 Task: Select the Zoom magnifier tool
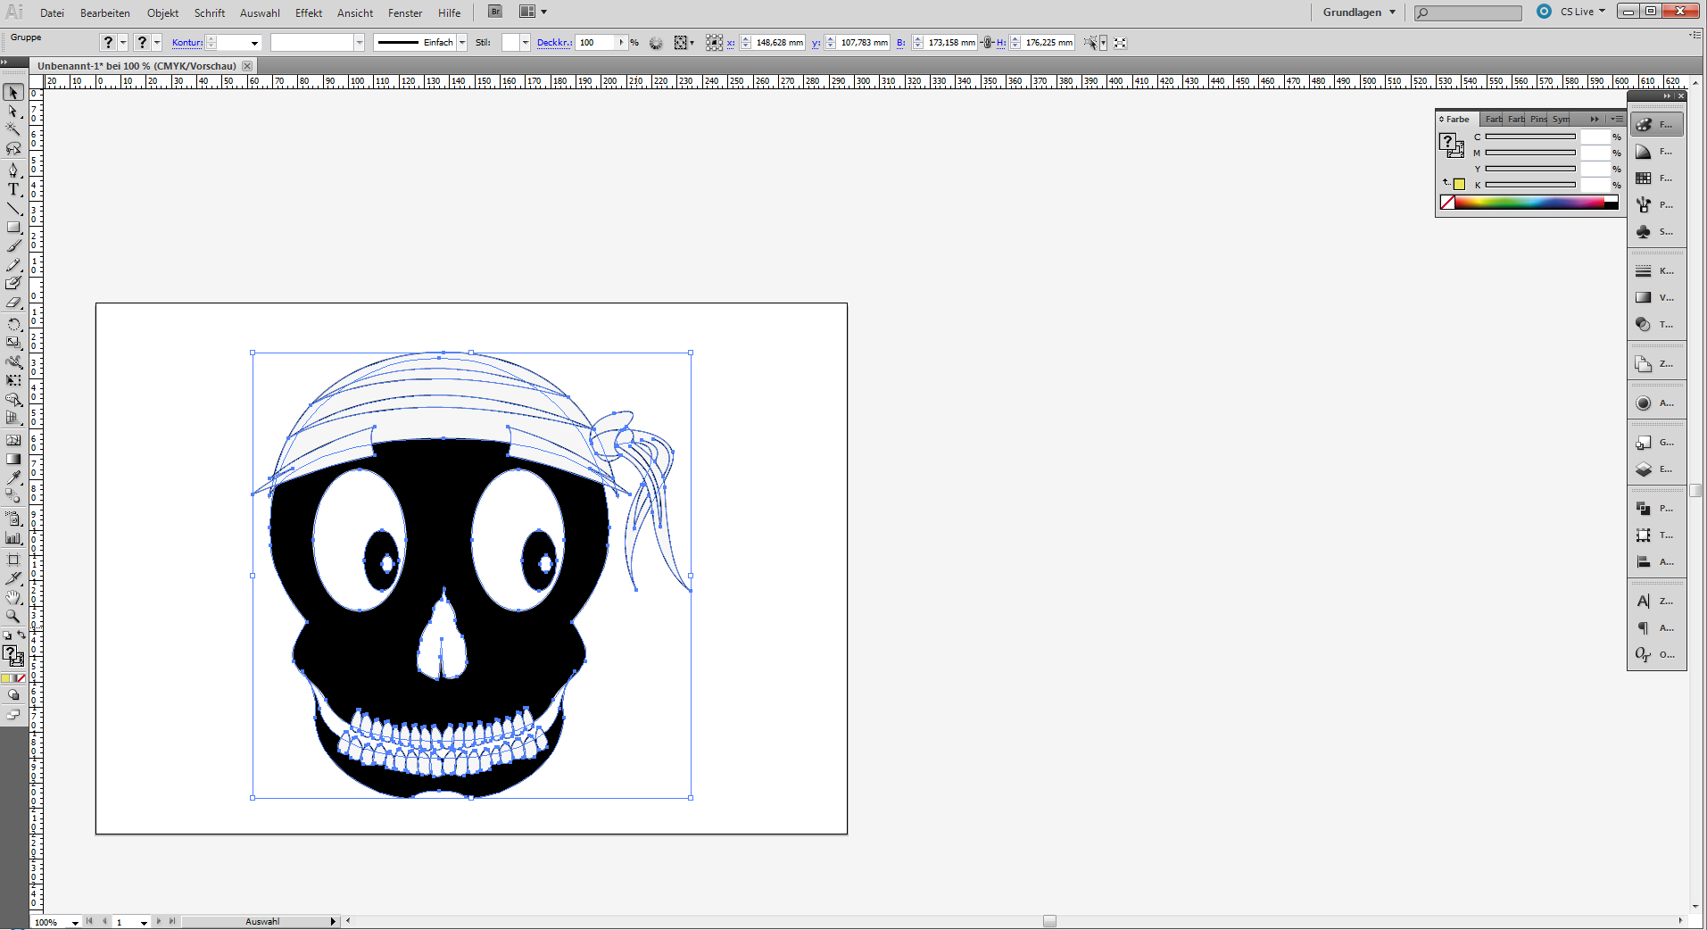tap(13, 616)
